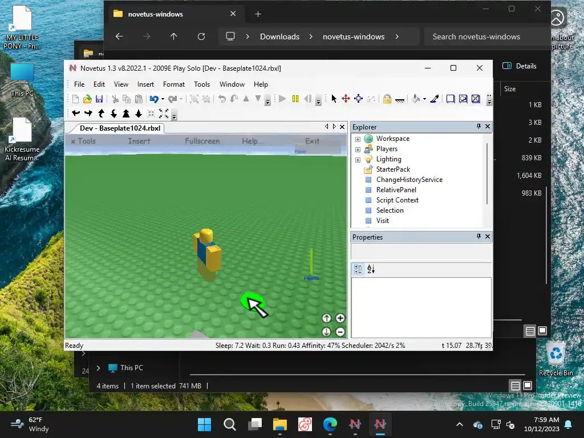Toggle Alphabetical sort in Properties panel
The height and width of the screenshot is (438, 584).
(371, 269)
